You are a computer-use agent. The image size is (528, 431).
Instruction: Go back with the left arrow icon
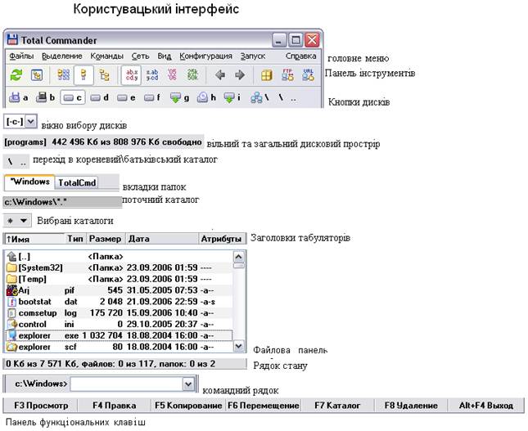point(220,74)
